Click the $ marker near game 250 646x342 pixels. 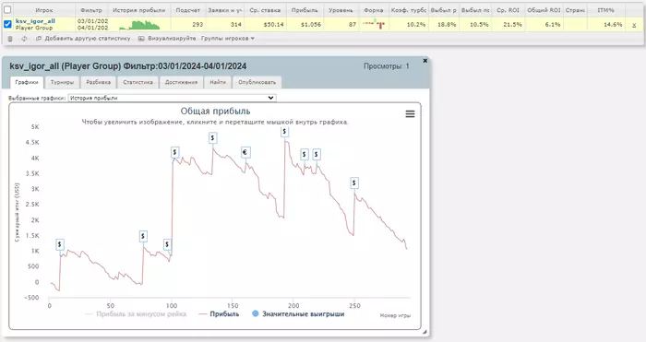(354, 183)
